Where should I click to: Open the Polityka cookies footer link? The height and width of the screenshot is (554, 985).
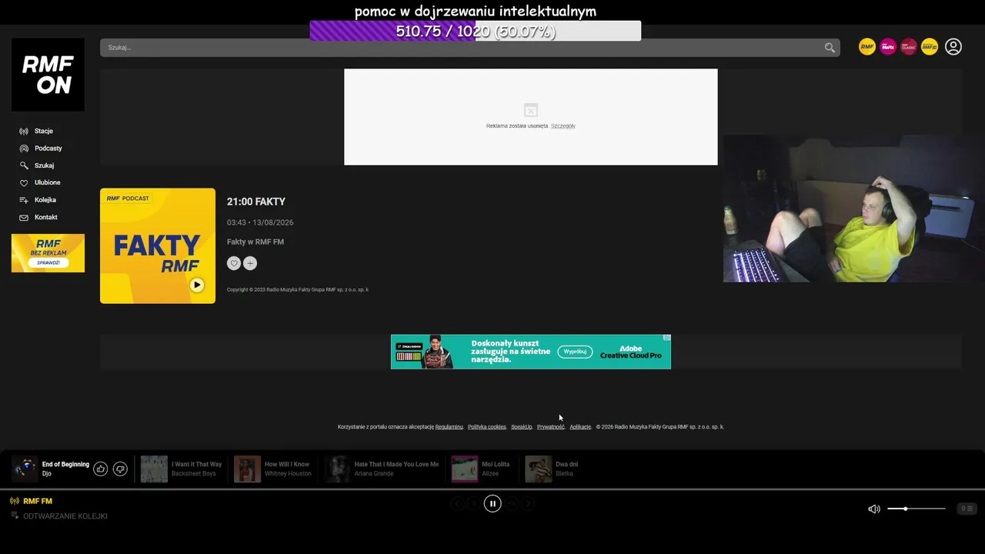pyautogui.click(x=487, y=427)
